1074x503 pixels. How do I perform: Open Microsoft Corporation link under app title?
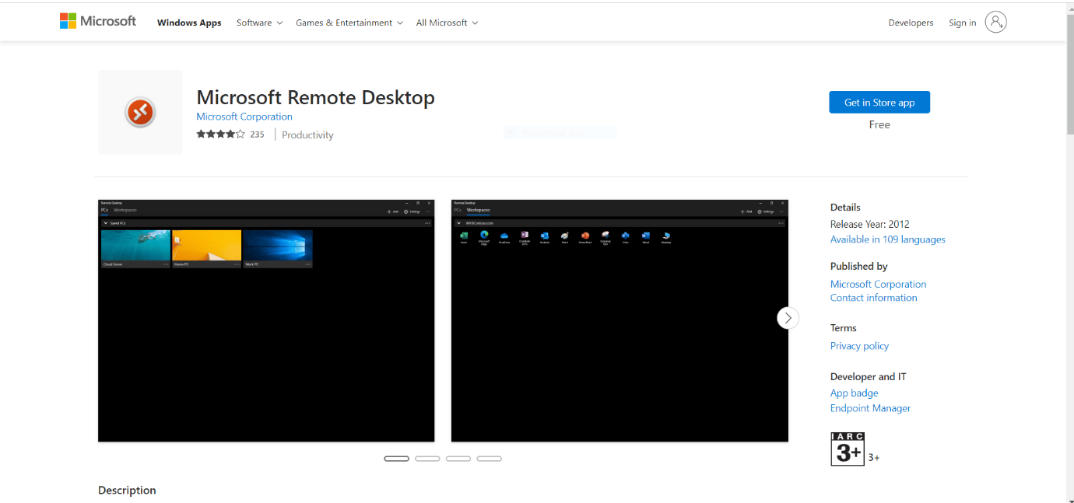tap(244, 117)
